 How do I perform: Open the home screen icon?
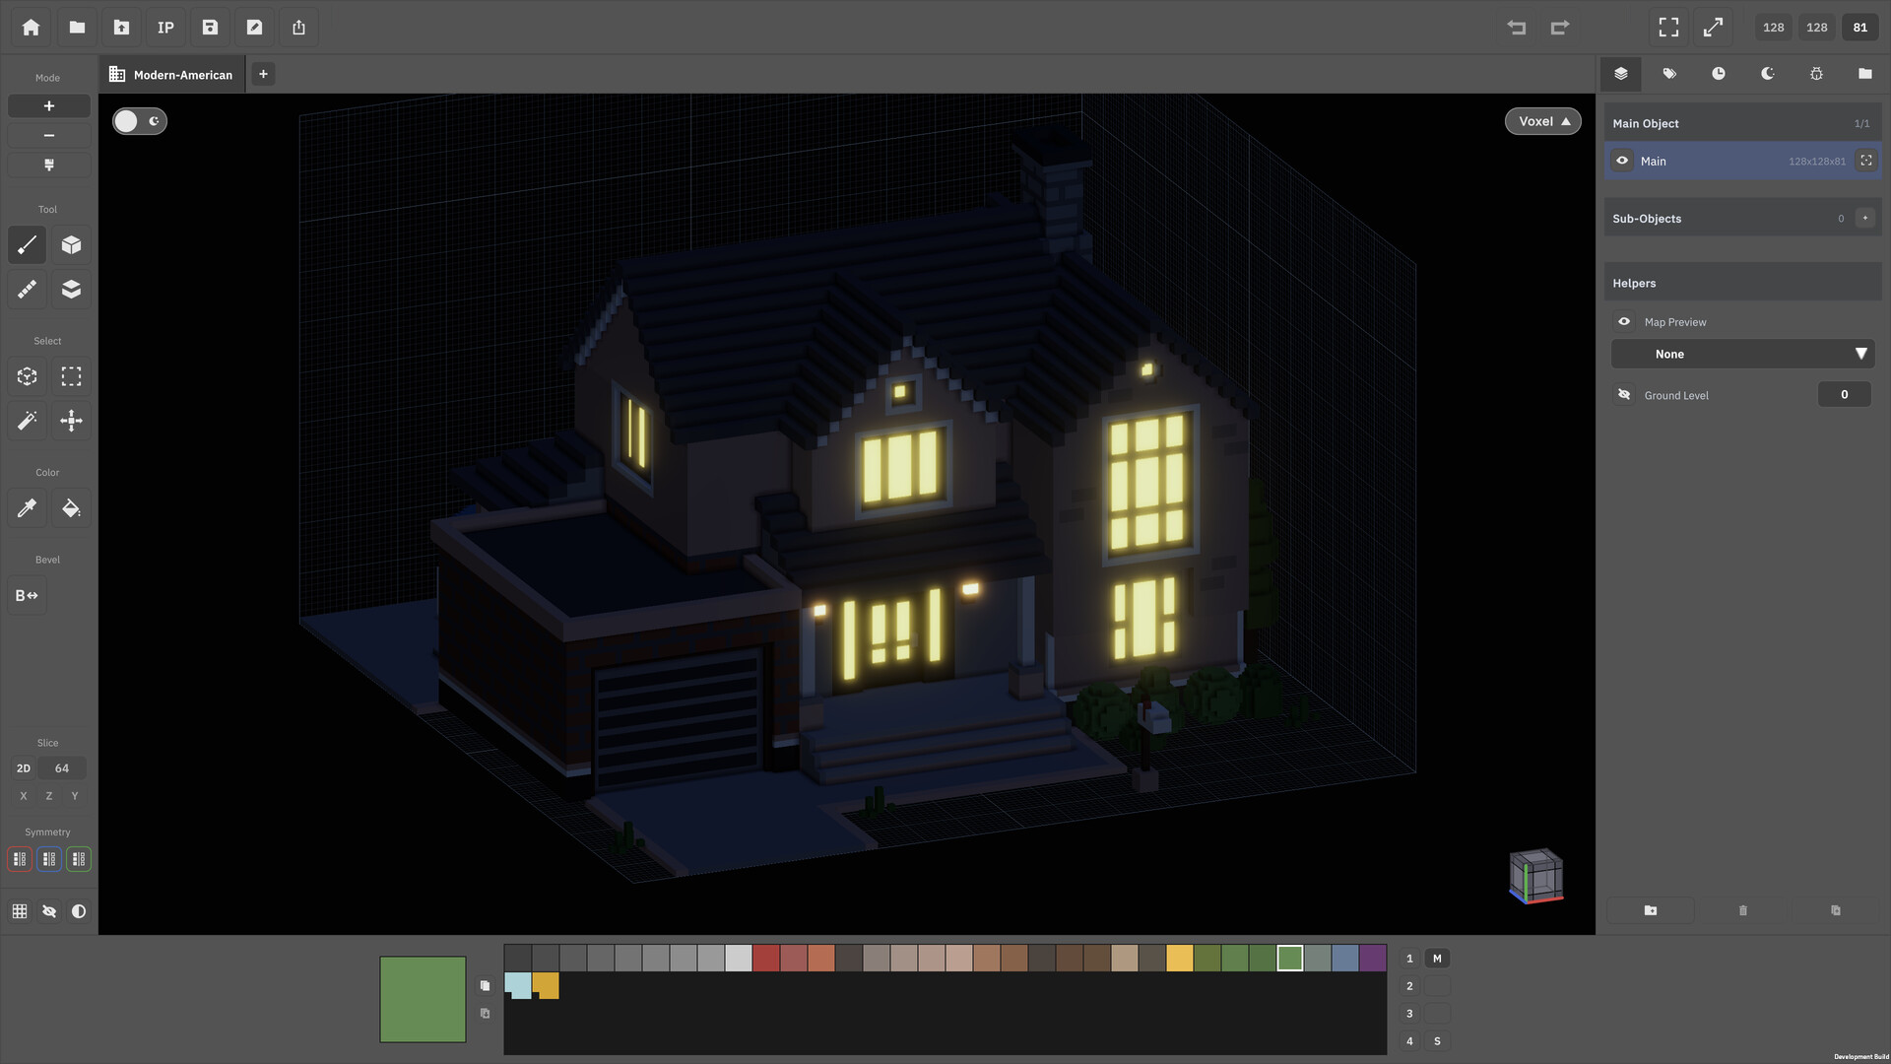[32, 28]
